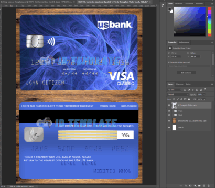Click the Edit Contents button

[186, 73]
